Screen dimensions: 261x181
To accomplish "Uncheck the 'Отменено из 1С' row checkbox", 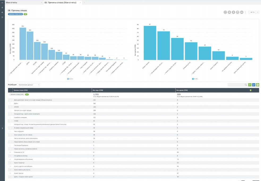I will 10,152.
